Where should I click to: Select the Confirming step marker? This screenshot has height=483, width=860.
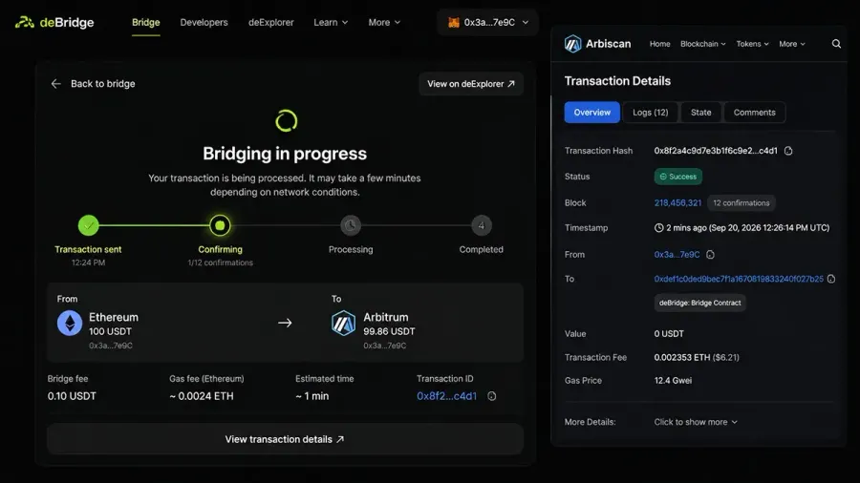click(x=220, y=225)
